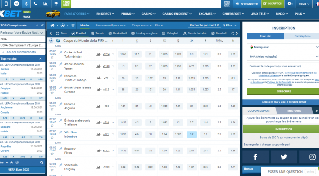Click the promo code input field

tap(283, 66)
